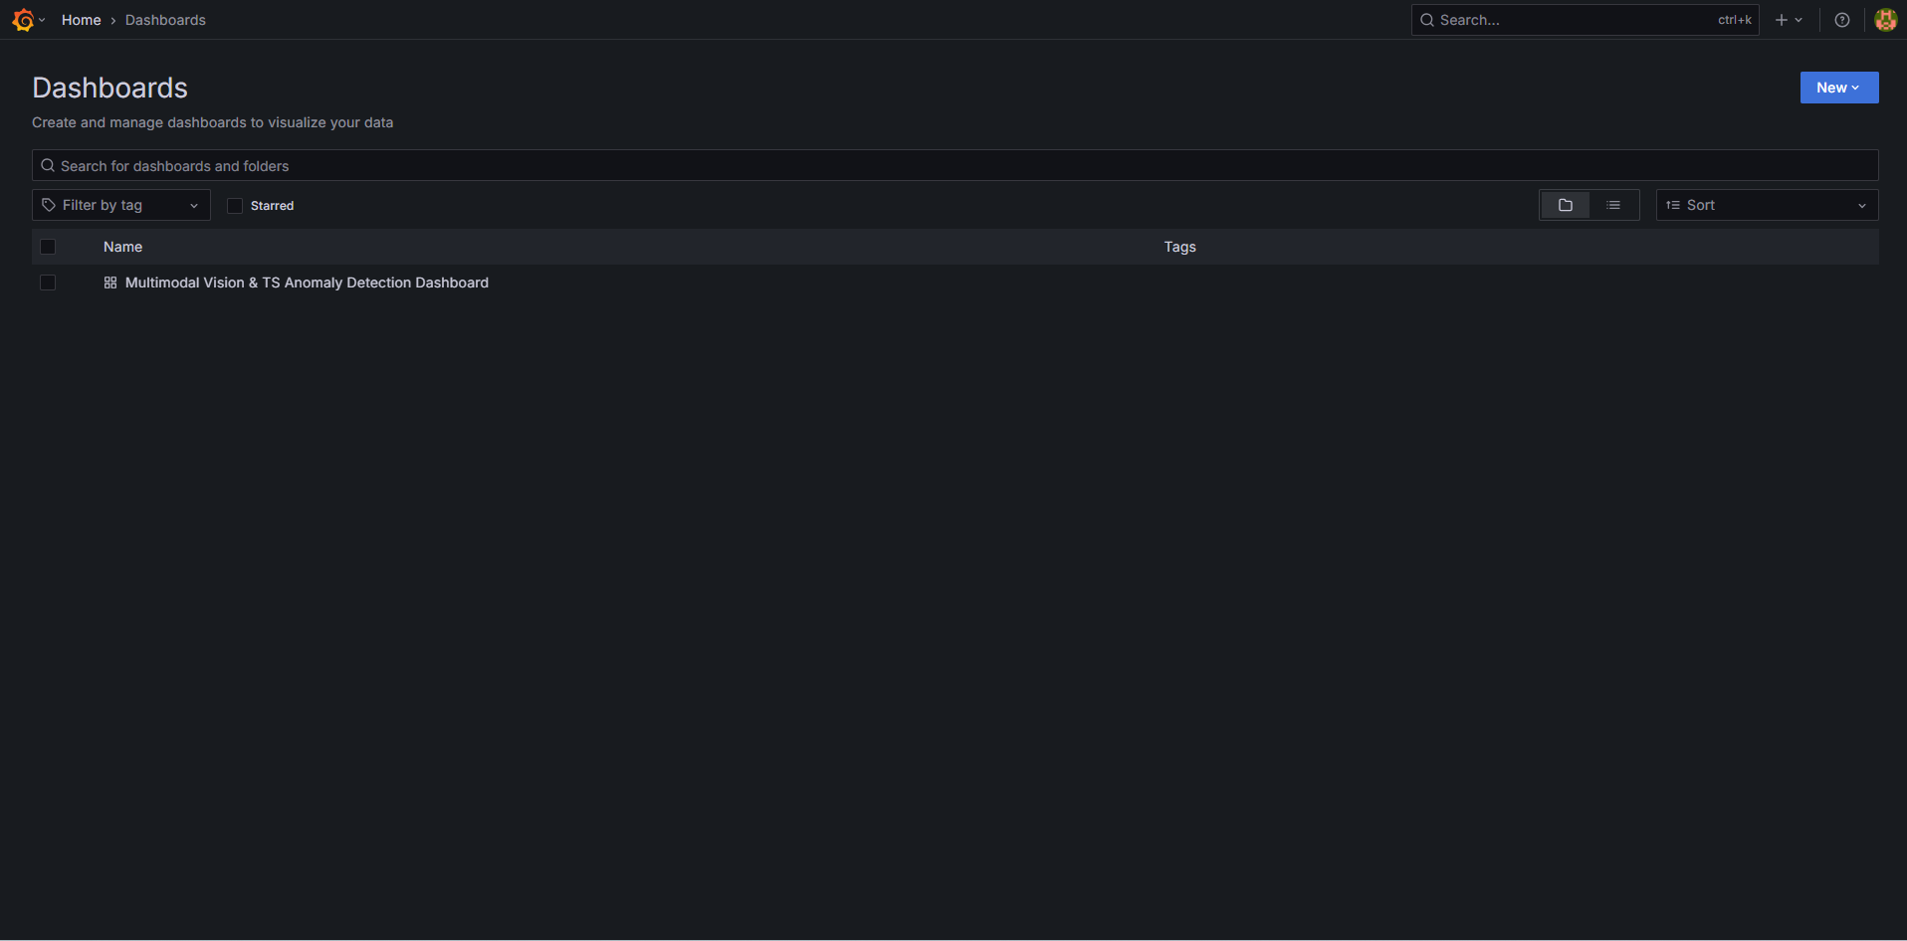This screenshot has width=1907, height=941.
Task: Focus the Search for dashboards and folders field
Action: [955, 166]
